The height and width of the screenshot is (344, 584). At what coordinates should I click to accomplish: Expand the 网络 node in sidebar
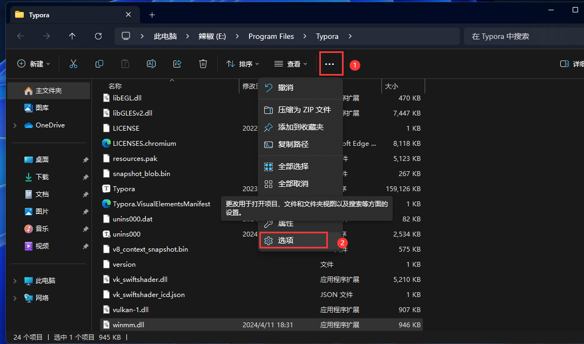tap(15, 298)
